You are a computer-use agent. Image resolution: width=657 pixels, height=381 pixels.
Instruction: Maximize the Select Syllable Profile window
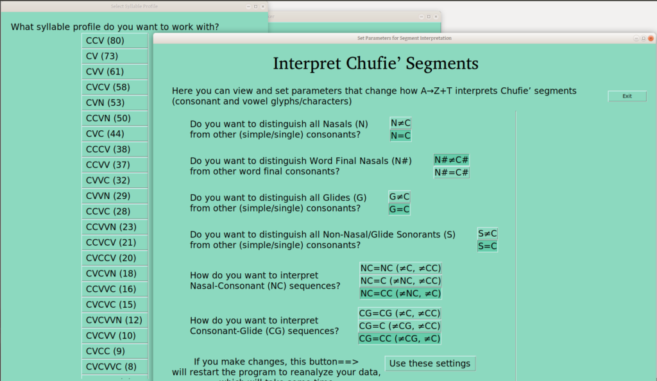pos(255,6)
